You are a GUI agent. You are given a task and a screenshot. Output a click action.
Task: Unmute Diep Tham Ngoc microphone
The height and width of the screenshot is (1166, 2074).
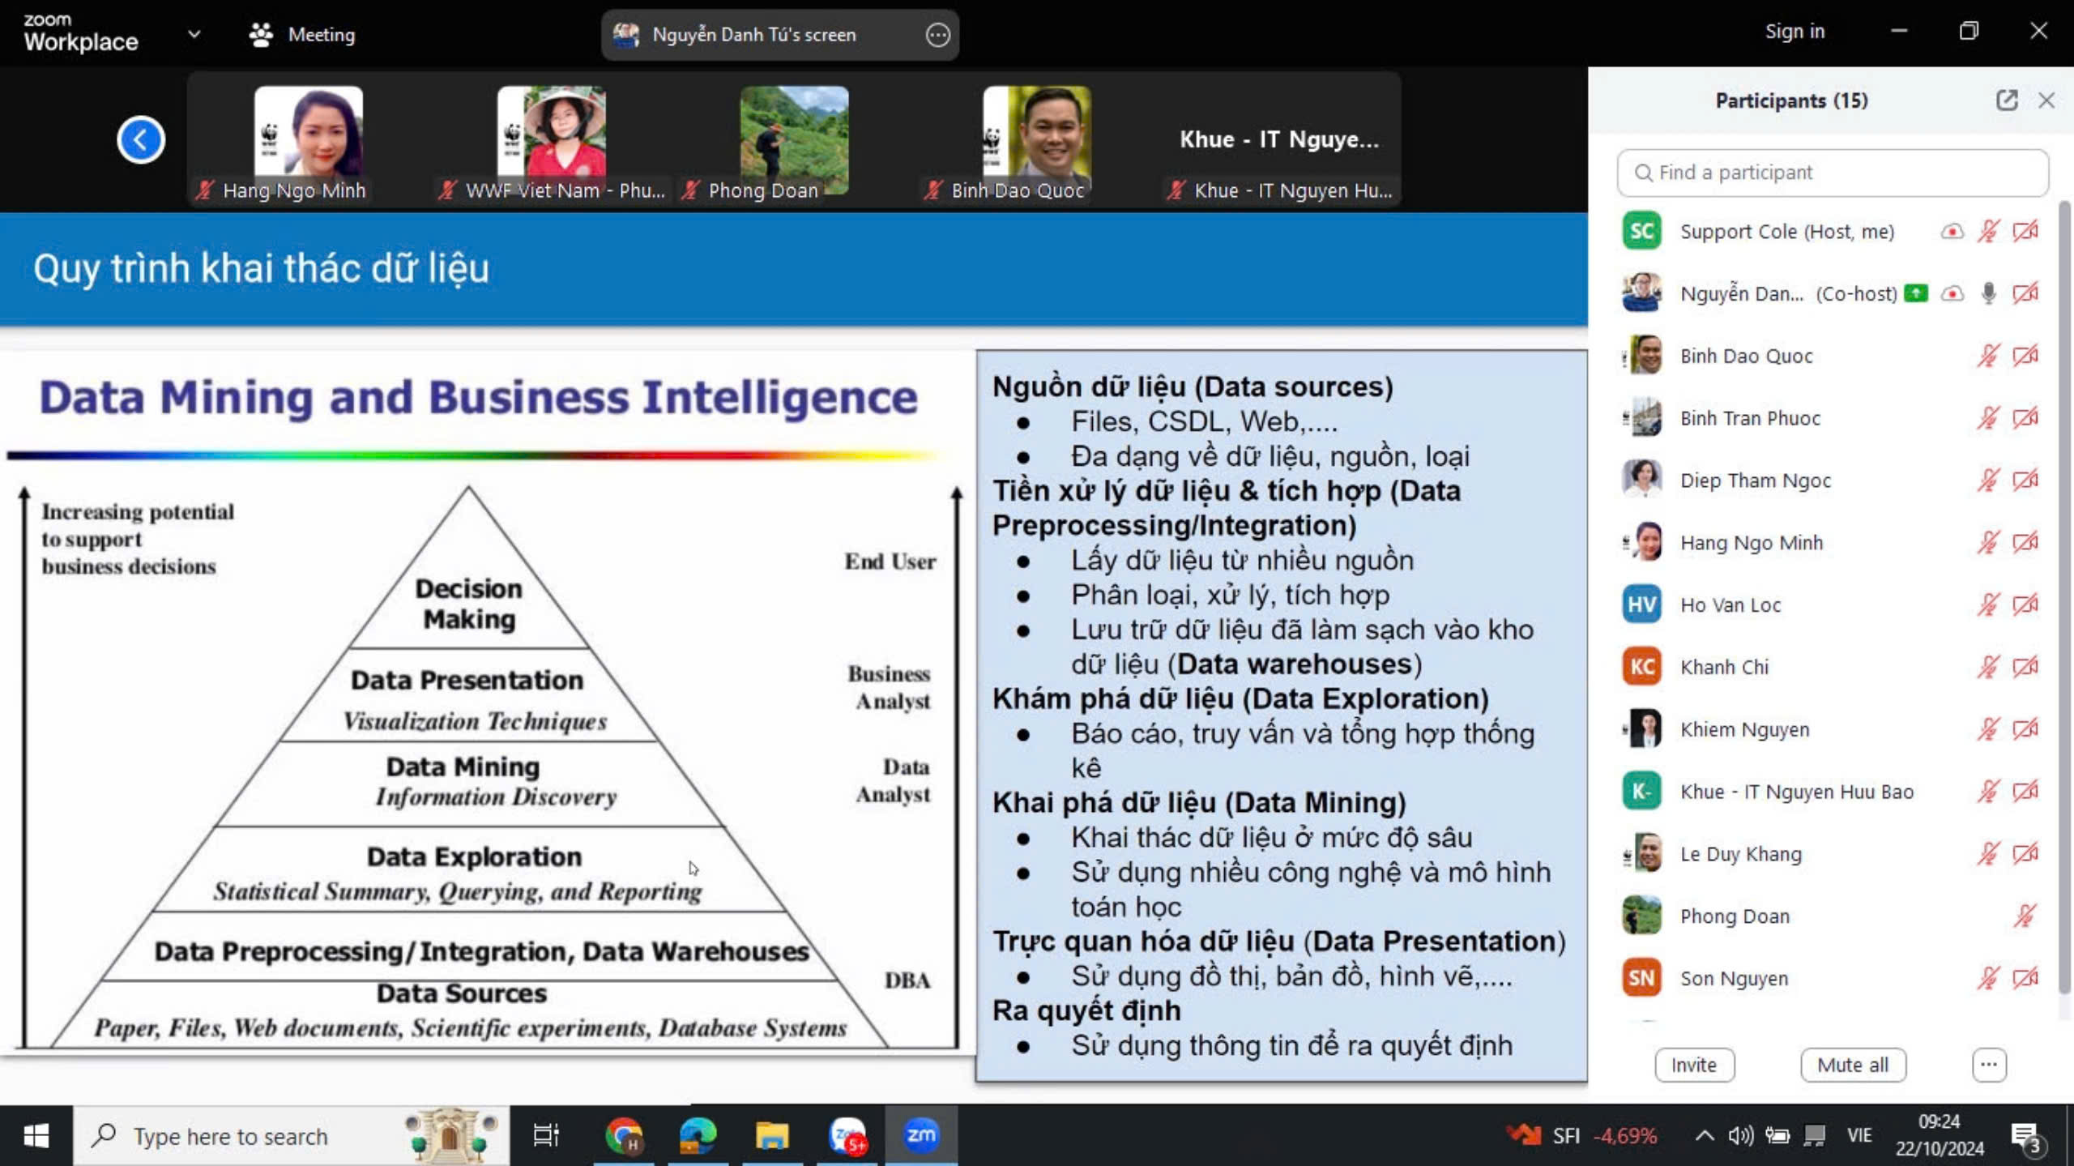1988,480
